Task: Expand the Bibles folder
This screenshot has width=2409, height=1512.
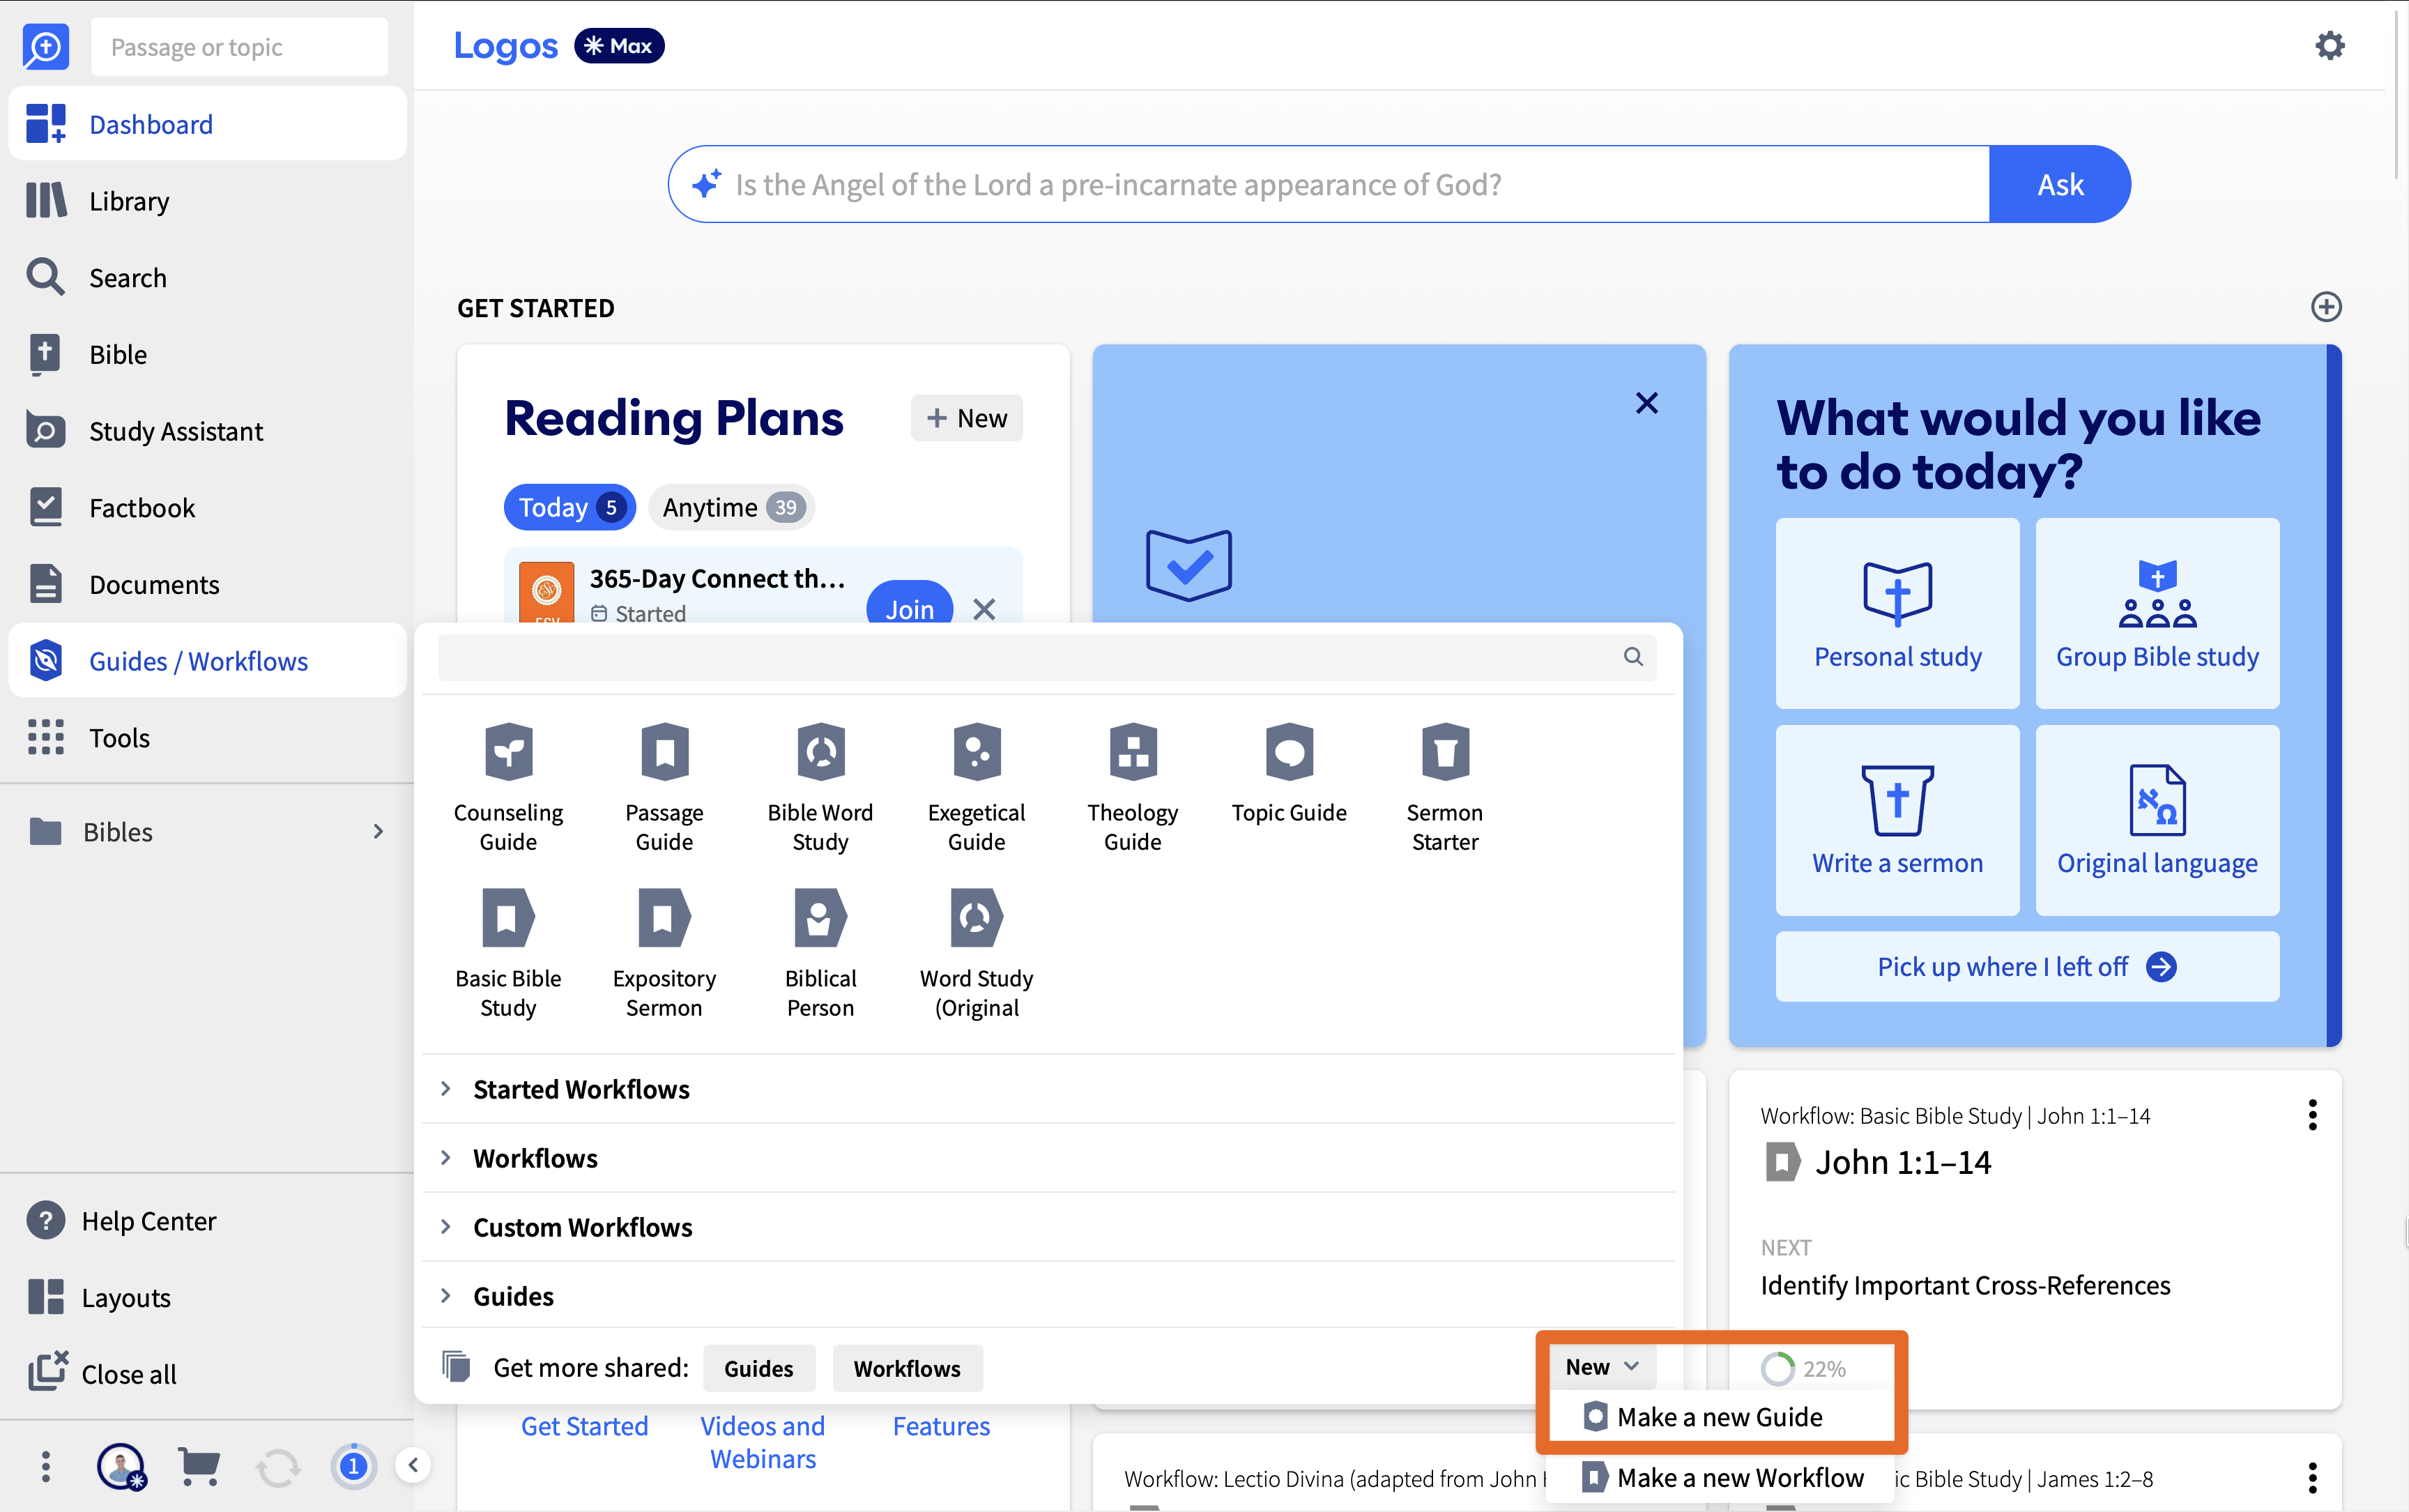Action: coord(207,832)
